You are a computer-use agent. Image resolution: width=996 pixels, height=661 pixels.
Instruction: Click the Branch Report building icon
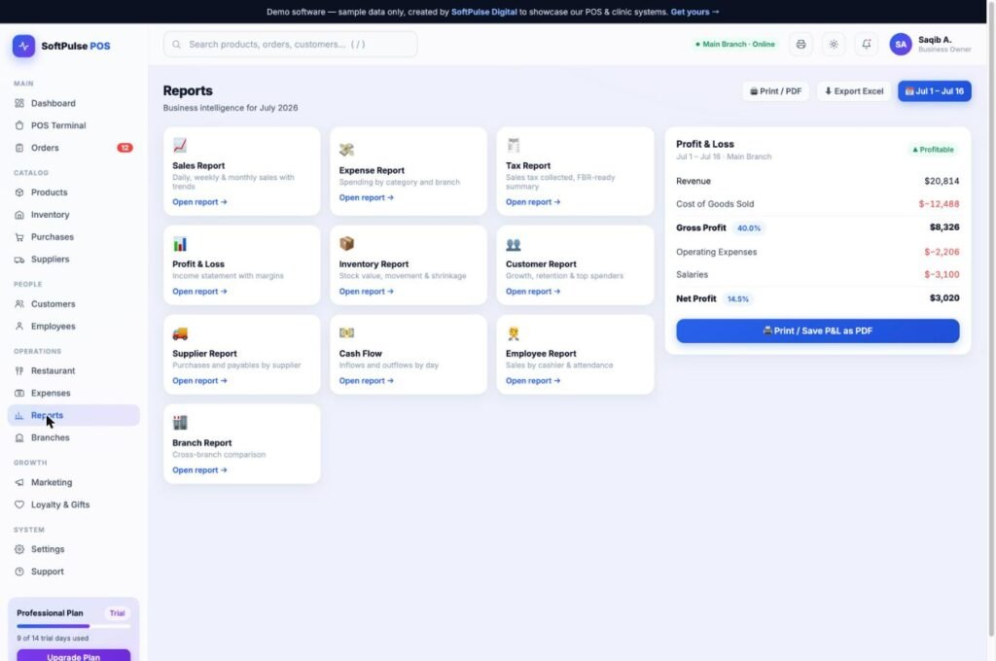[x=180, y=423]
